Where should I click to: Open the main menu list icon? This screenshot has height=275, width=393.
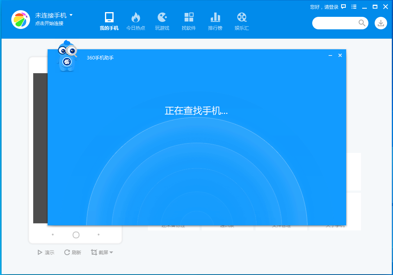coord(354,7)
